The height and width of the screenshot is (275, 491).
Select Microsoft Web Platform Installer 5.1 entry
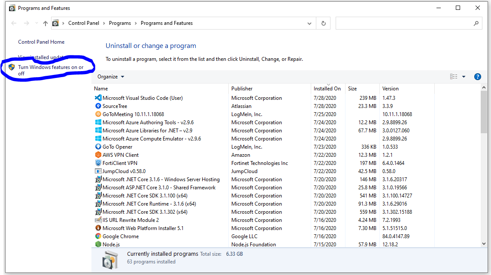(143, 228)
